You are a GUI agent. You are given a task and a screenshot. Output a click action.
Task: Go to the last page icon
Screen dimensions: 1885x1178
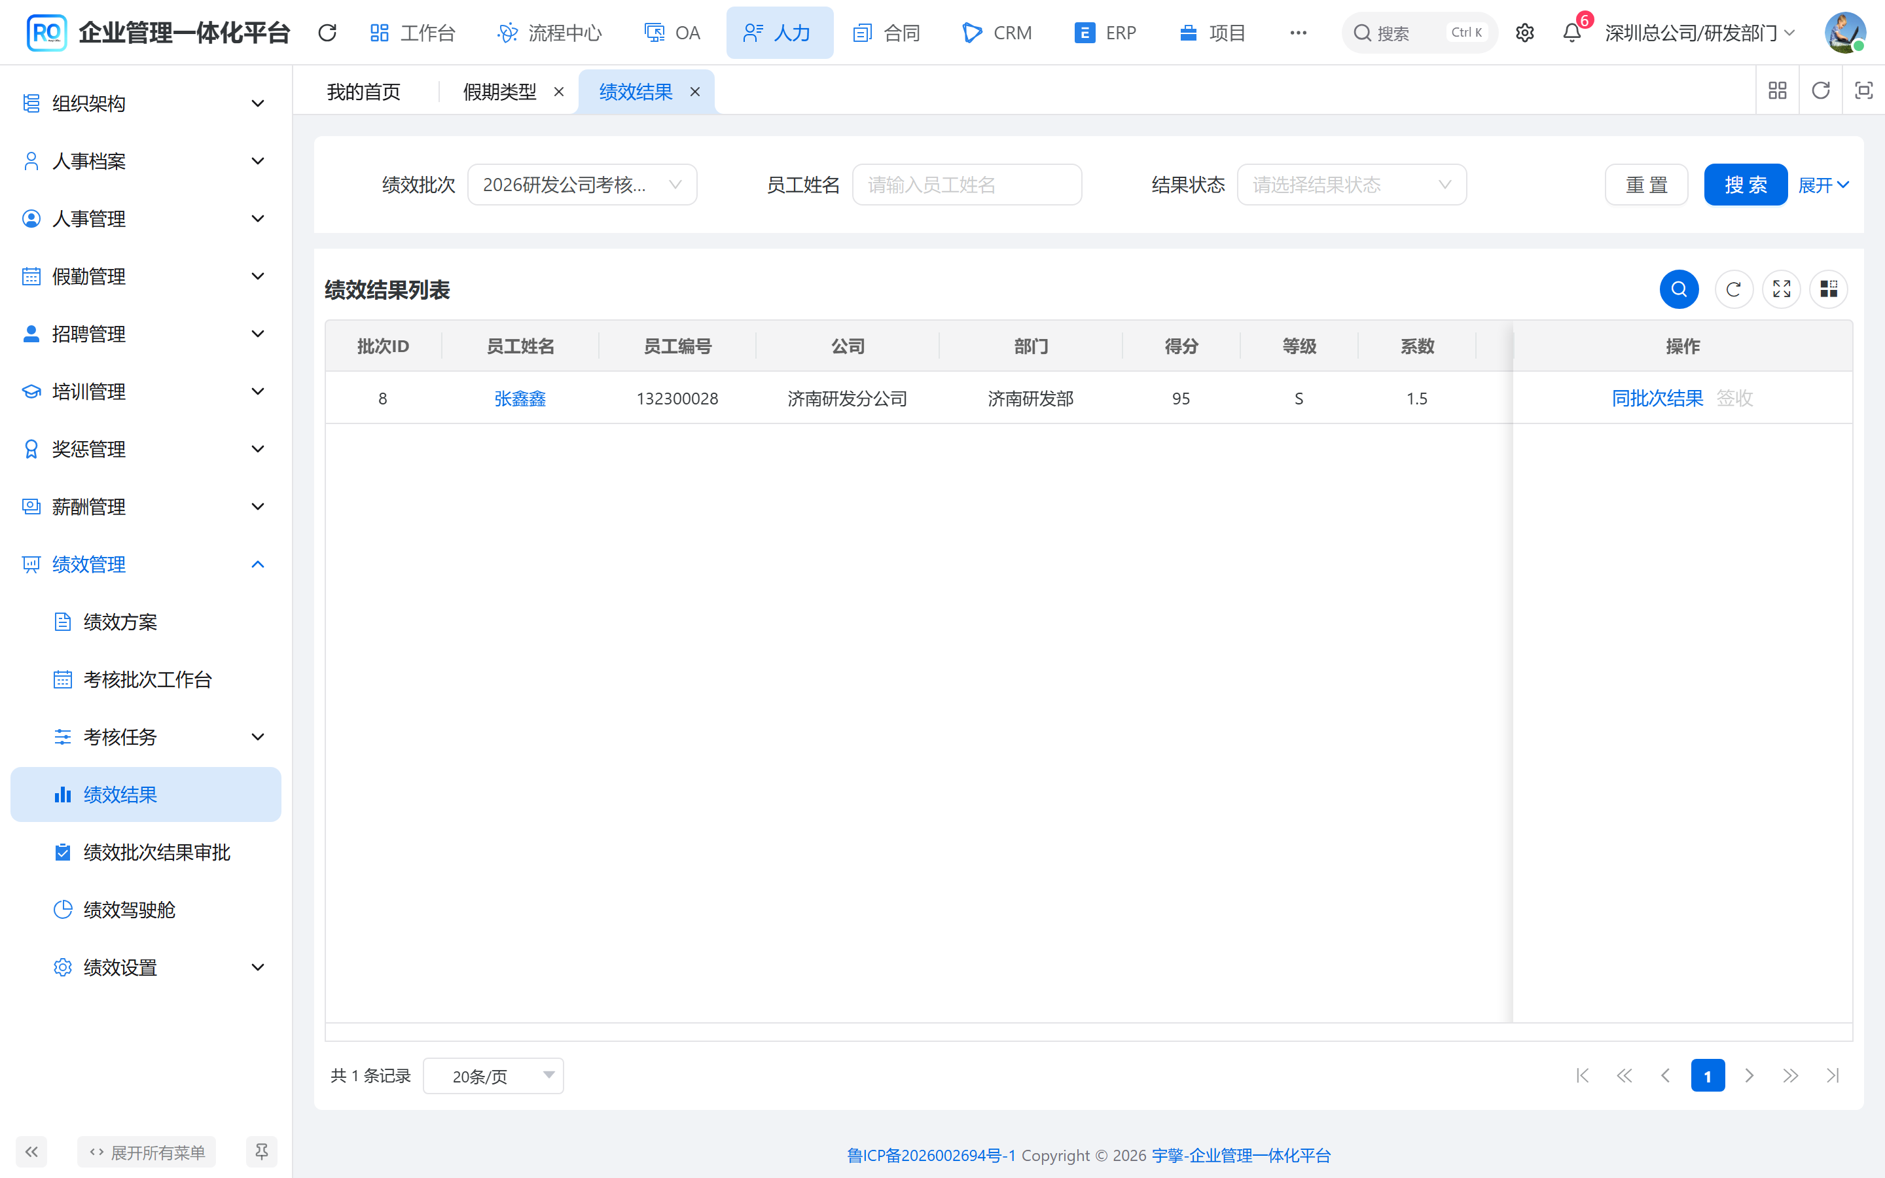[x=1832, y=1076]
